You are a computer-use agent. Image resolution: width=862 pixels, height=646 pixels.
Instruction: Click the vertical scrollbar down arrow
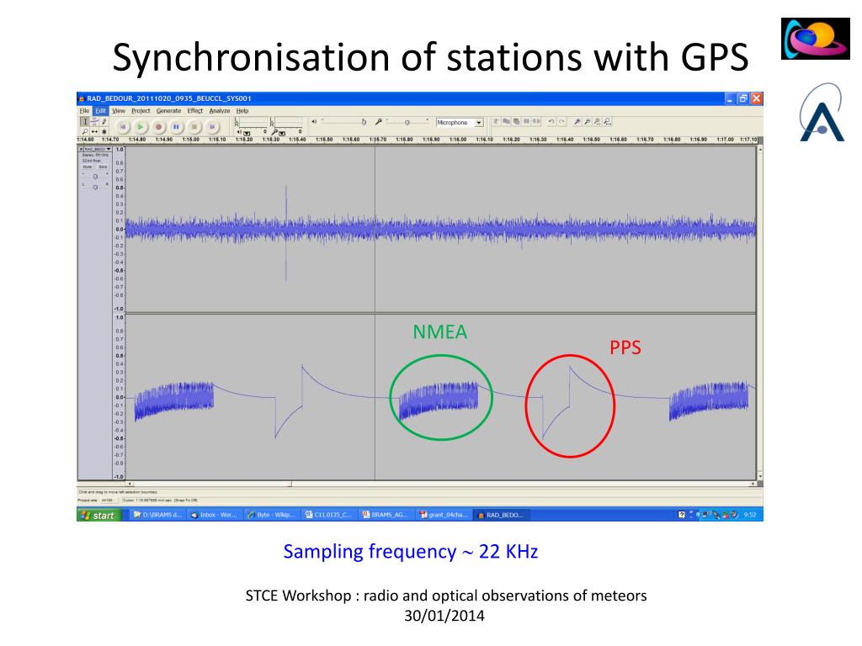tap(760, 476)
